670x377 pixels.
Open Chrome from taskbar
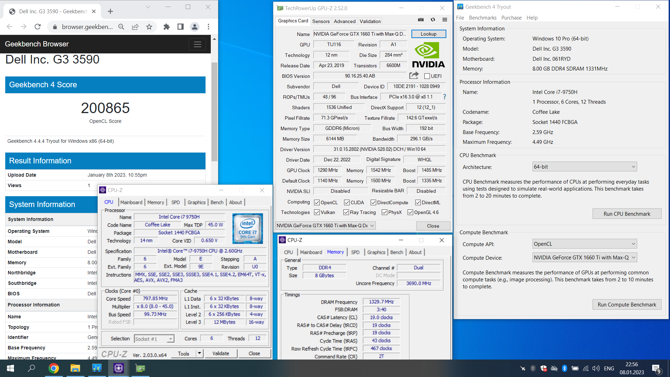click(53, 368)
